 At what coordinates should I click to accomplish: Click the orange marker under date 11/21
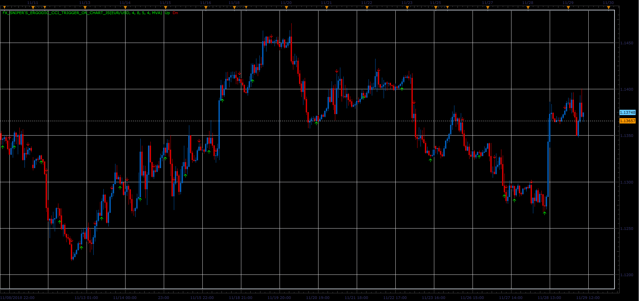pos(327,7)
